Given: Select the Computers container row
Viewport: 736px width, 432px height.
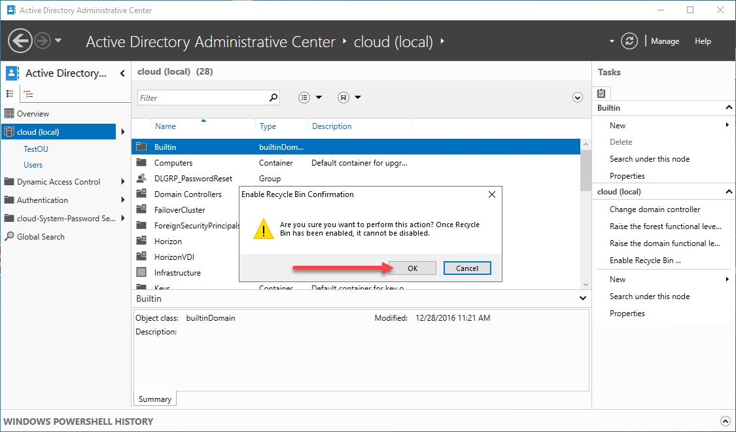Looking at the screenshot, I should [x=356, y=163].
